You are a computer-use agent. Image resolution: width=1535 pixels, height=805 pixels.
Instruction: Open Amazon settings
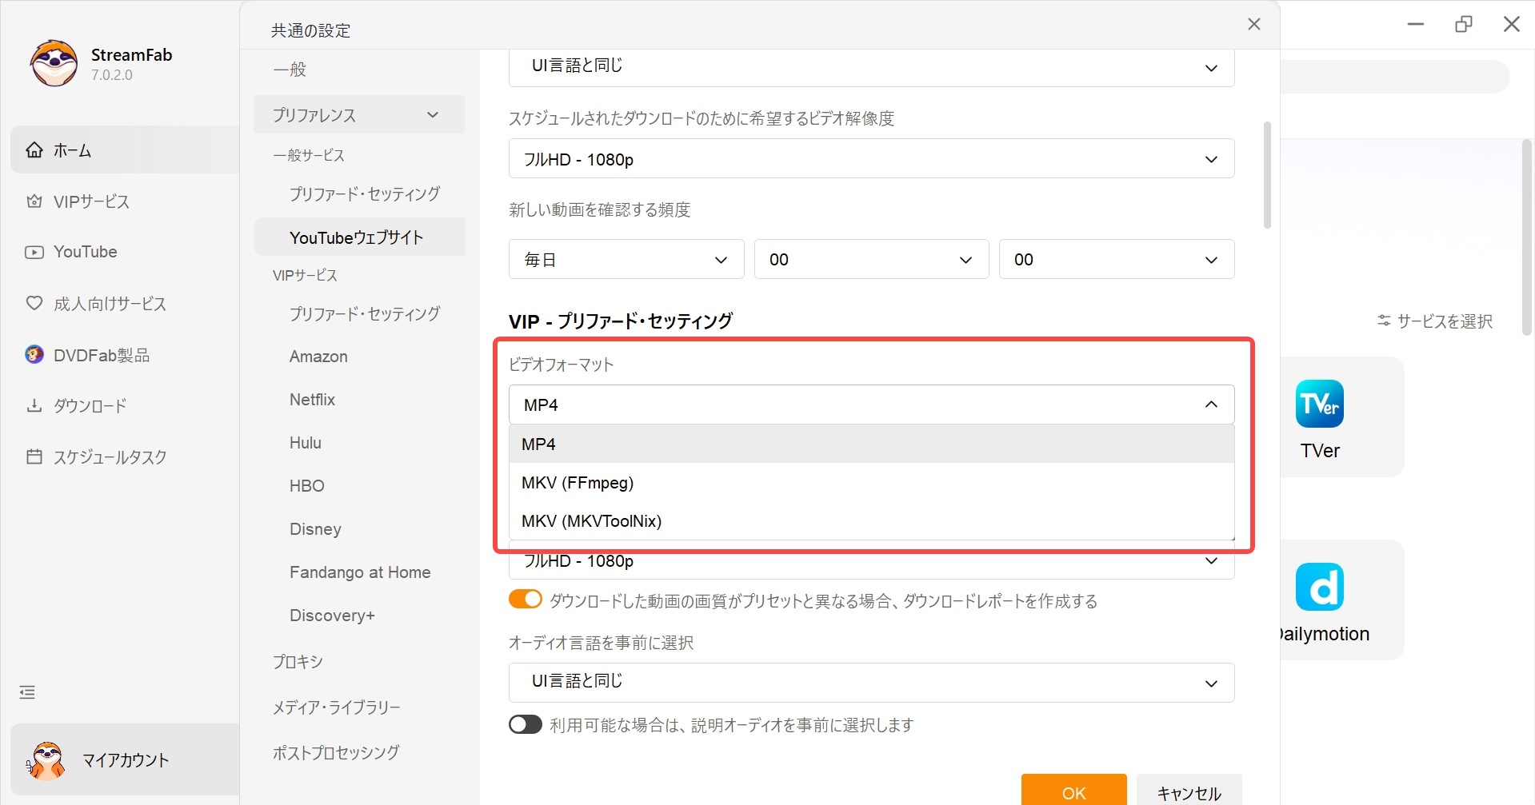(x=318, y=357)
